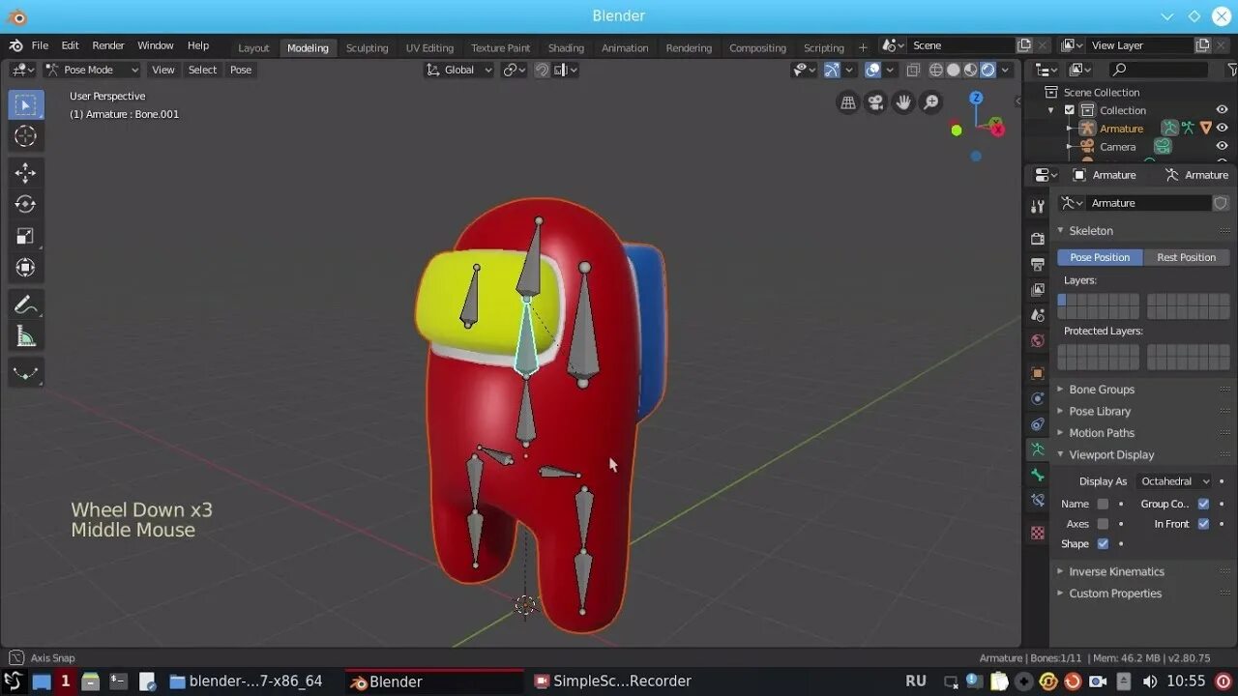
Task: Open World properties tab
Action: (1038, 340)
